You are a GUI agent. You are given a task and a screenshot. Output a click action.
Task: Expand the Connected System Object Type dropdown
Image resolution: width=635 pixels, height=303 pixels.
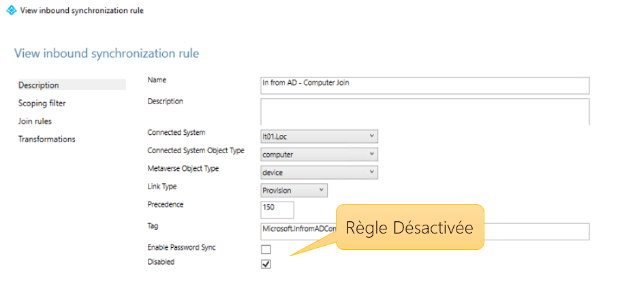pyautogui.click(x=319, y=155)
